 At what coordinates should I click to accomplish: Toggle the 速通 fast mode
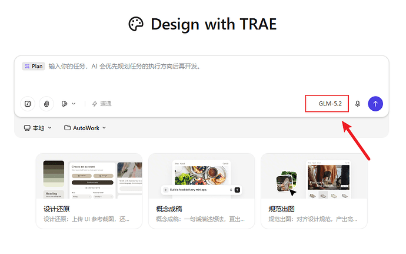pos(102,104)
